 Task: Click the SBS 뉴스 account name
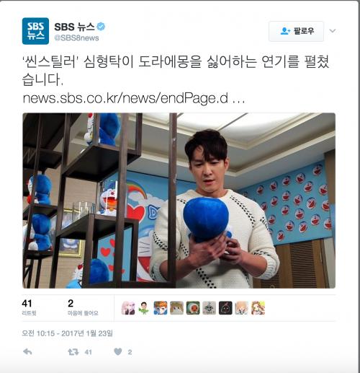point(75,27)
